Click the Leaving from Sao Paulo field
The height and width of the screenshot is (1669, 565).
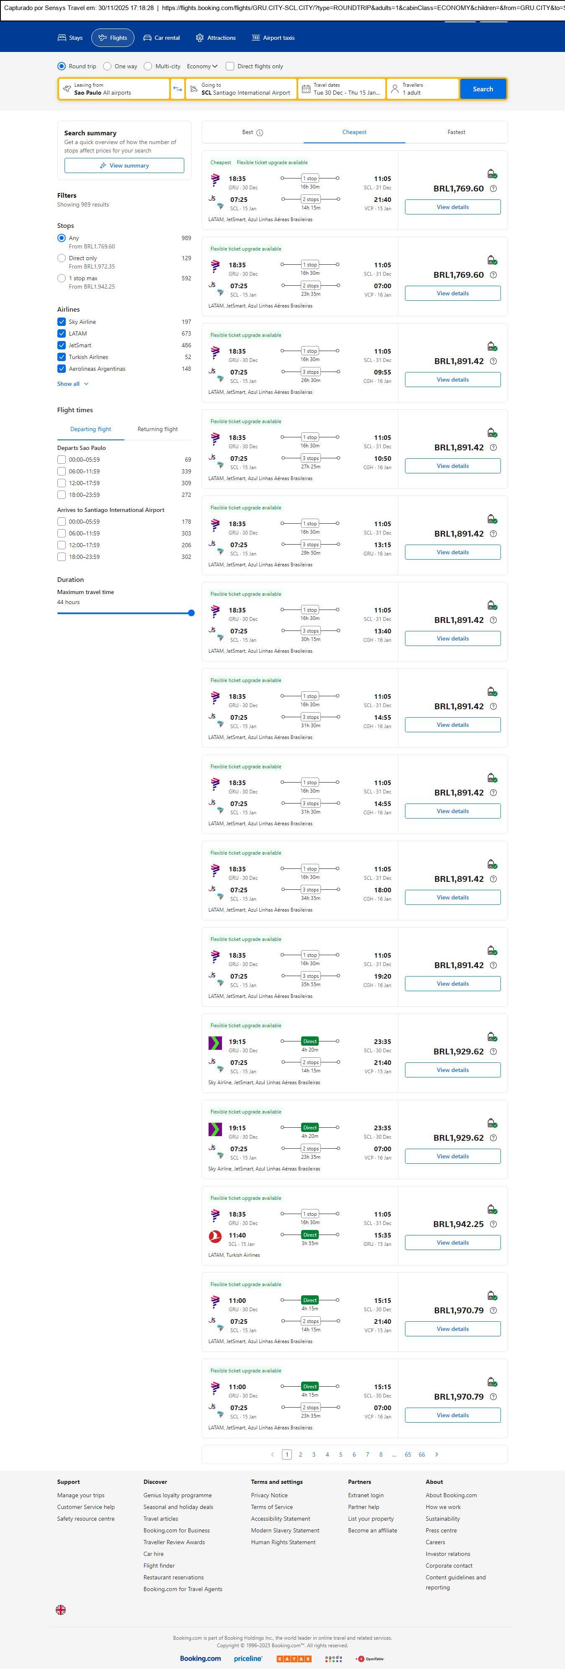tap(114, 89)
